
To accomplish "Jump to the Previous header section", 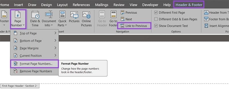I will pyautogui.click(x=129, y=13).
